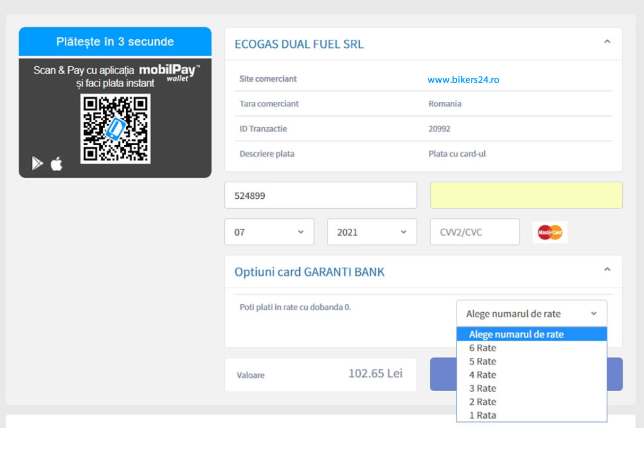The width and height of the screenshot is (644, 468).
Task: Click the Apple App Store icon
Action: (x=57, y=164)
